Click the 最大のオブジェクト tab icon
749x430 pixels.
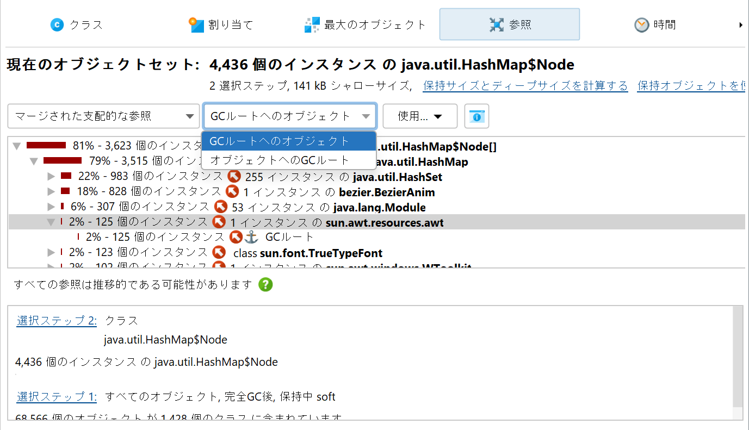point(312,24)
